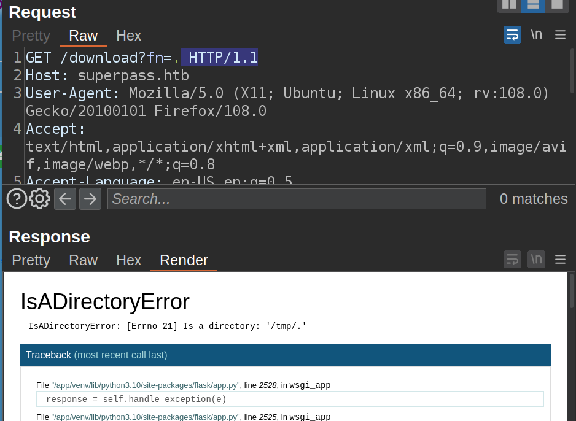
Task: Open the Response Render tab
Action: pyautogui.click(x=184, y=260)
